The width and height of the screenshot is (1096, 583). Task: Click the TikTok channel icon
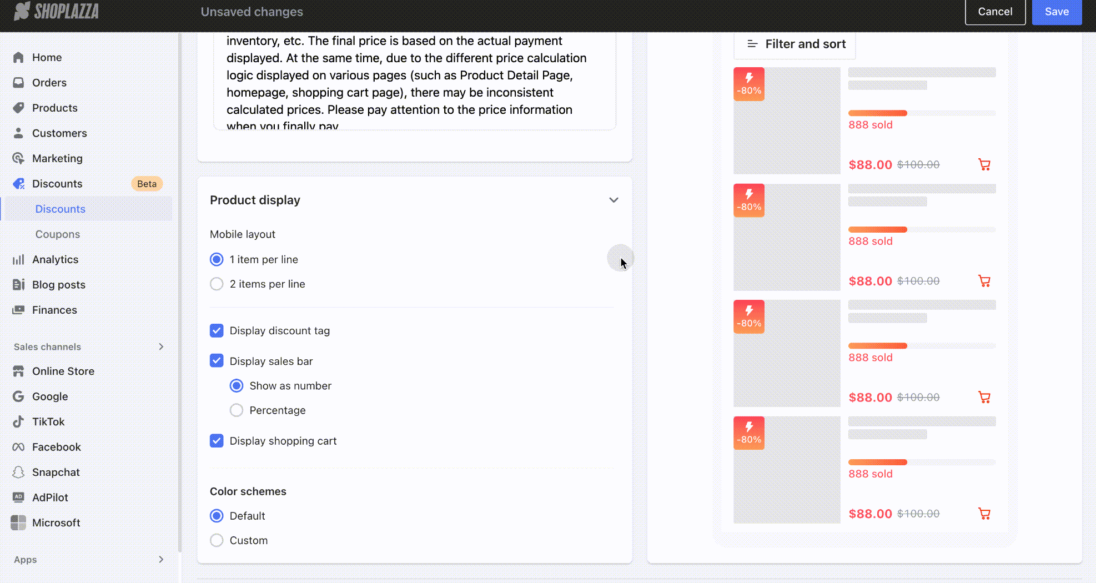[18, 422]
